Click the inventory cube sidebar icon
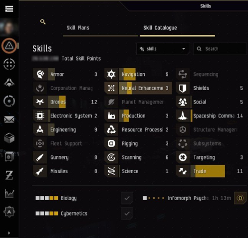The width and height of the screenshot is (248, 238). [9, 138]
